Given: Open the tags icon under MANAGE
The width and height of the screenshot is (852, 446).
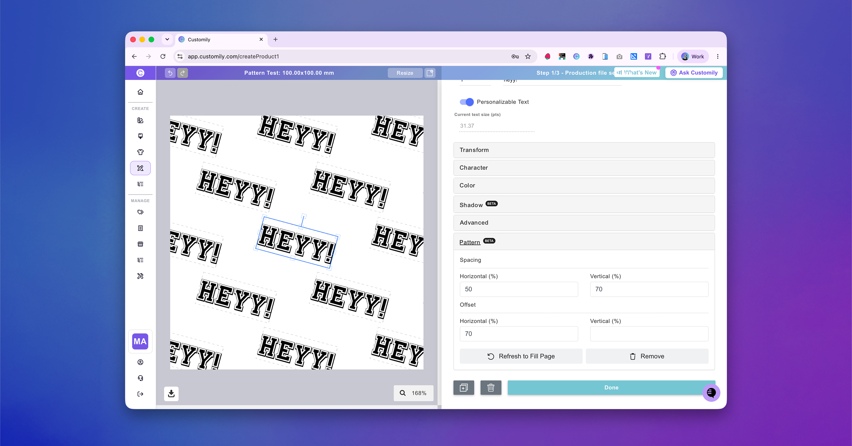Looking at the screenshot, I should click(140, 212).
